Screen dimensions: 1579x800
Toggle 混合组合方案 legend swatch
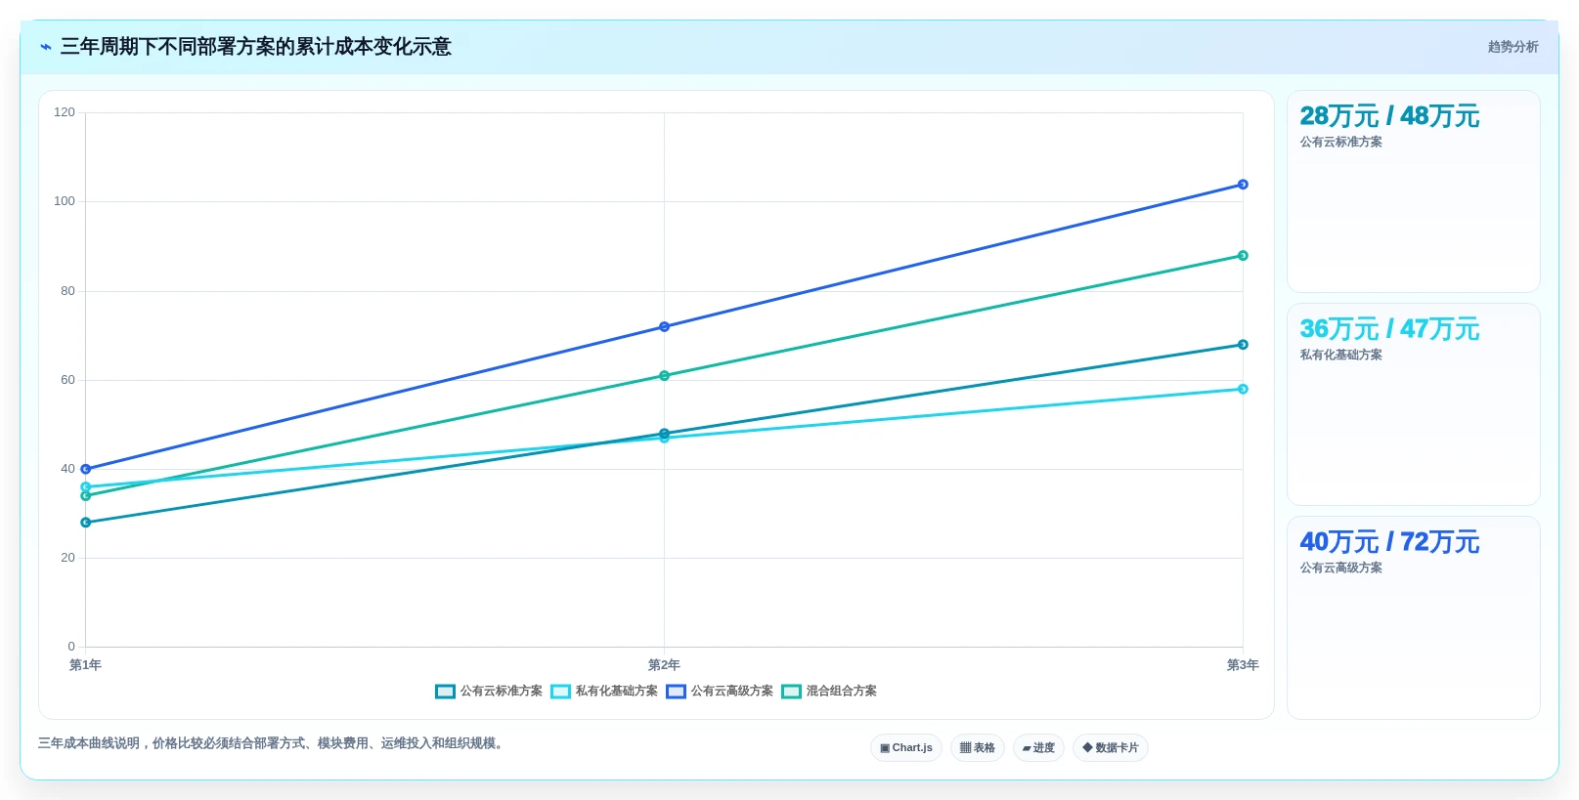coord(791,692)
